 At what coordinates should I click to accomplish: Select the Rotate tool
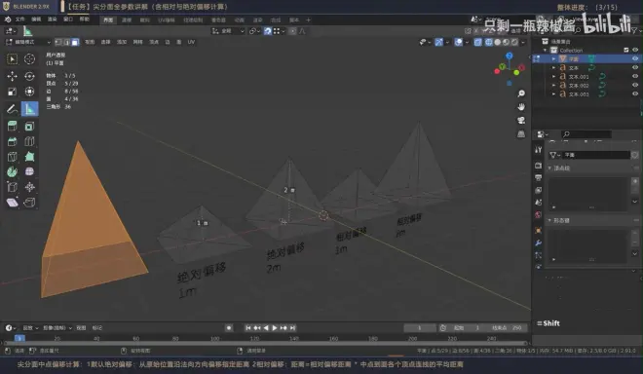29,76
